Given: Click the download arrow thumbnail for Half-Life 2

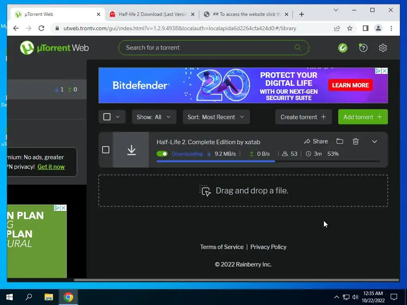Looking at the screenshot, I should (131, 150).
